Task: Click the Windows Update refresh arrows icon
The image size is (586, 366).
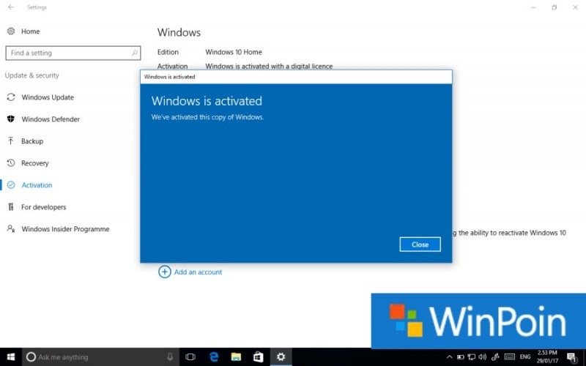Action: coord(11,97)
